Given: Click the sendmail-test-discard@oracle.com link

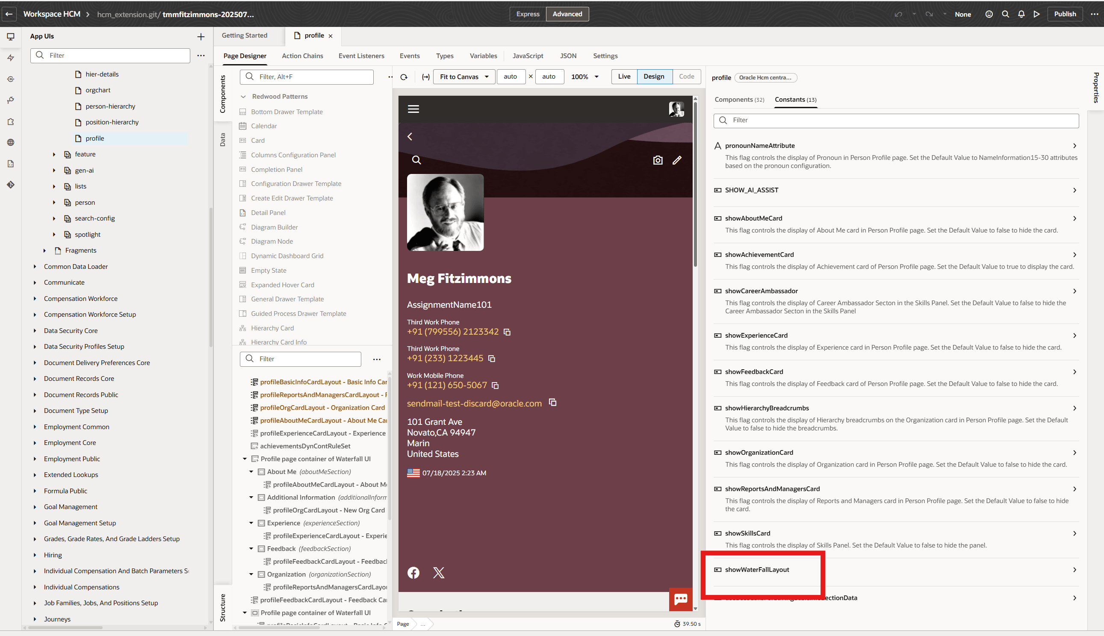Looking at the screenshot, I should click(474, 403).
